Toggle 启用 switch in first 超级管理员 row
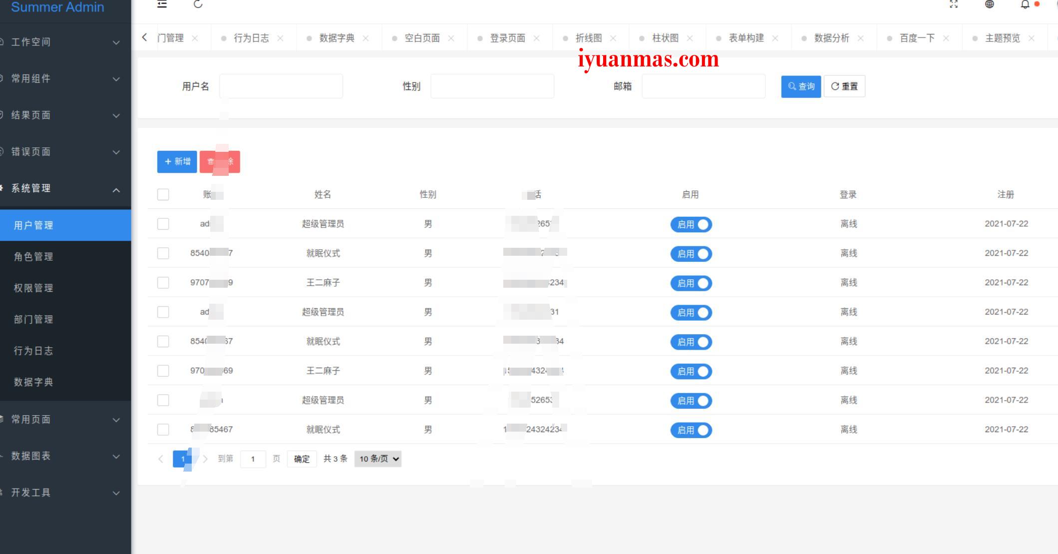Screen dimensions: 1058x554 tap(691, 224)
